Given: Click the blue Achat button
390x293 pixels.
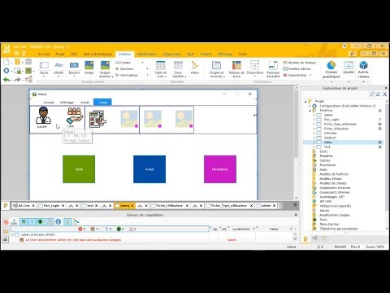Looking at the screenshot, I should coord(149,169).
